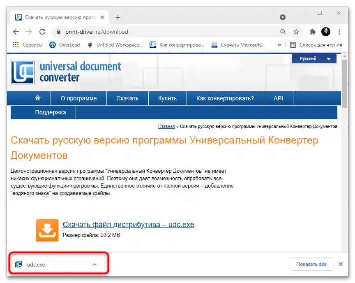Viewport: 355px width, 283px height.
Task: Click the orange download arrow icon
Action: [x=47, y=230]
